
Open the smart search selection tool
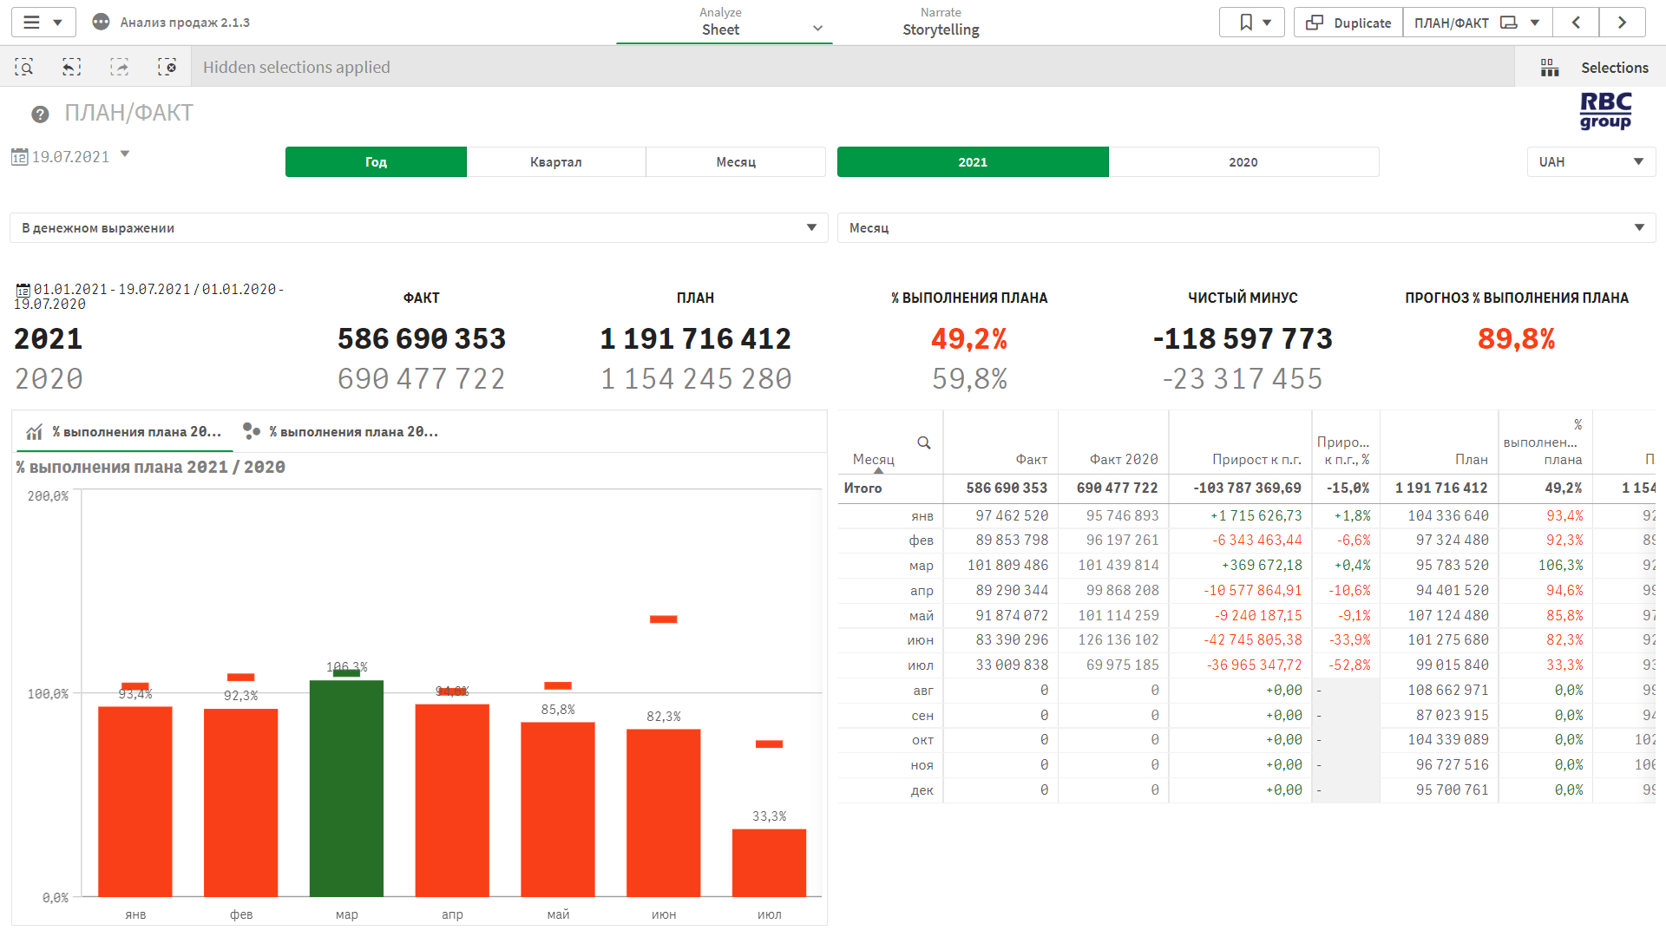click(24, 68)
